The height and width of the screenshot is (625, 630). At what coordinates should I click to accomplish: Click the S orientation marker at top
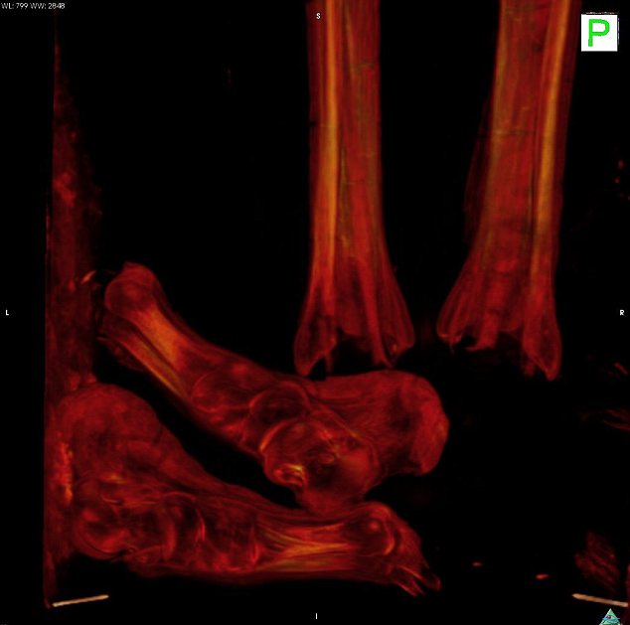tap(318, 16)
